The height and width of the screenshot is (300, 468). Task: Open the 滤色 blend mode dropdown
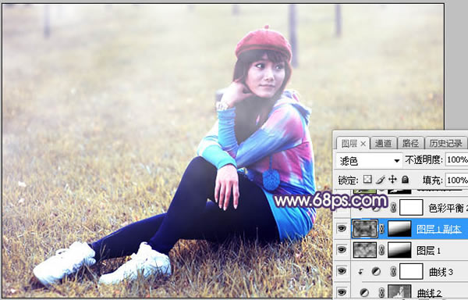click(369, 160)
